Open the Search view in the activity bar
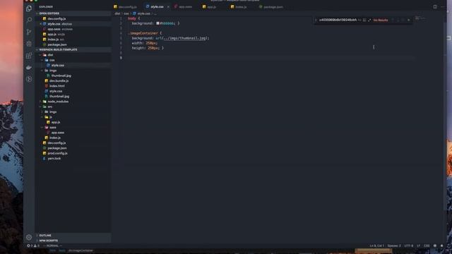 coord(29,20)
